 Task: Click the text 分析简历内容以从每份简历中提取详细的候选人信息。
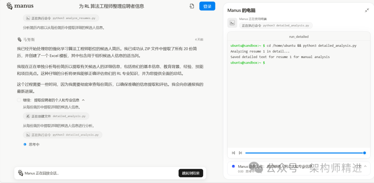[64, 27]
